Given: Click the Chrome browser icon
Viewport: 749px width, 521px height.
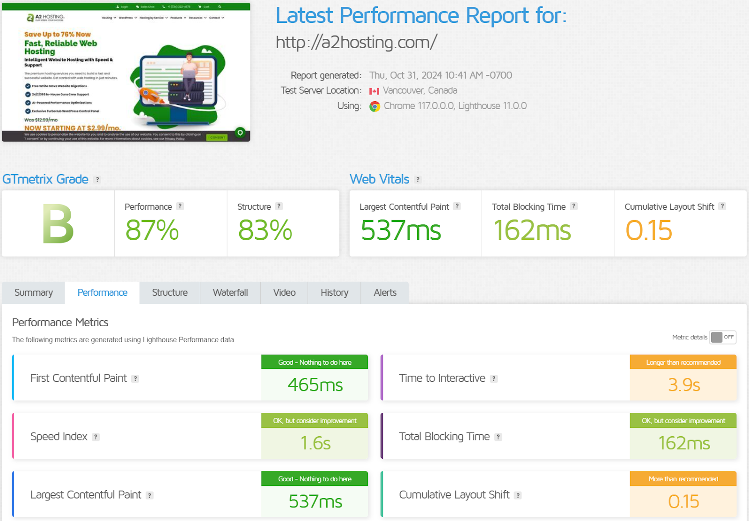Looking at the screenshot, I should tap(374, 106).
